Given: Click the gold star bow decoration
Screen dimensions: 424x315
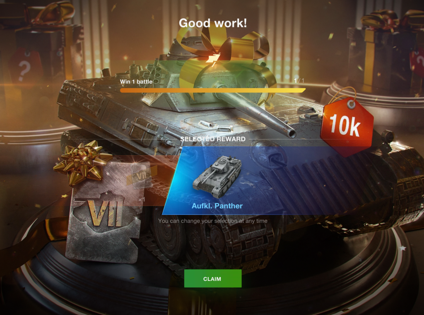Looking at the screenshot, I should point(82,163).
